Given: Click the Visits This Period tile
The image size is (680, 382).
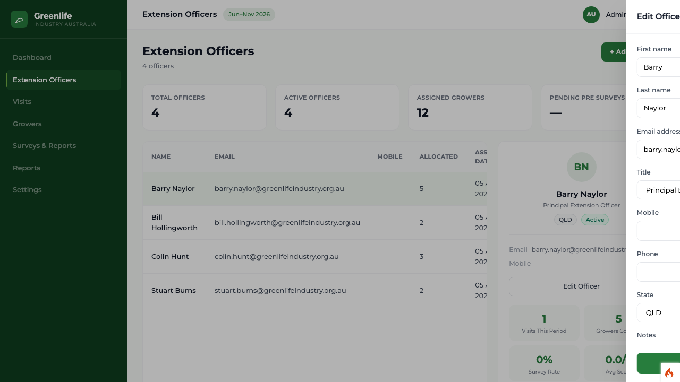Looking at the screenshot, I should tap(544, 323).
